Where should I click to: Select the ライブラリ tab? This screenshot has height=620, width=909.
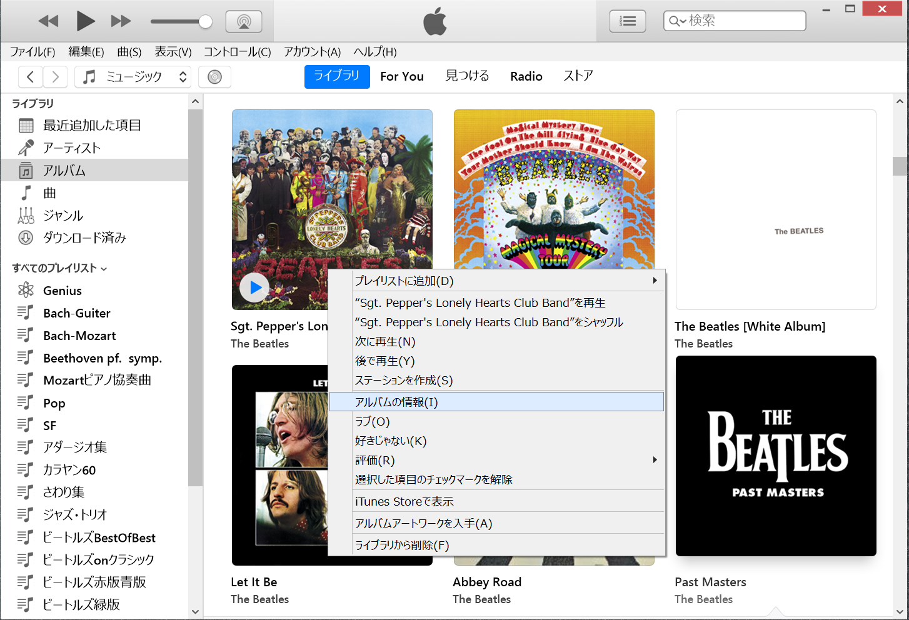[x=337, y=76]
